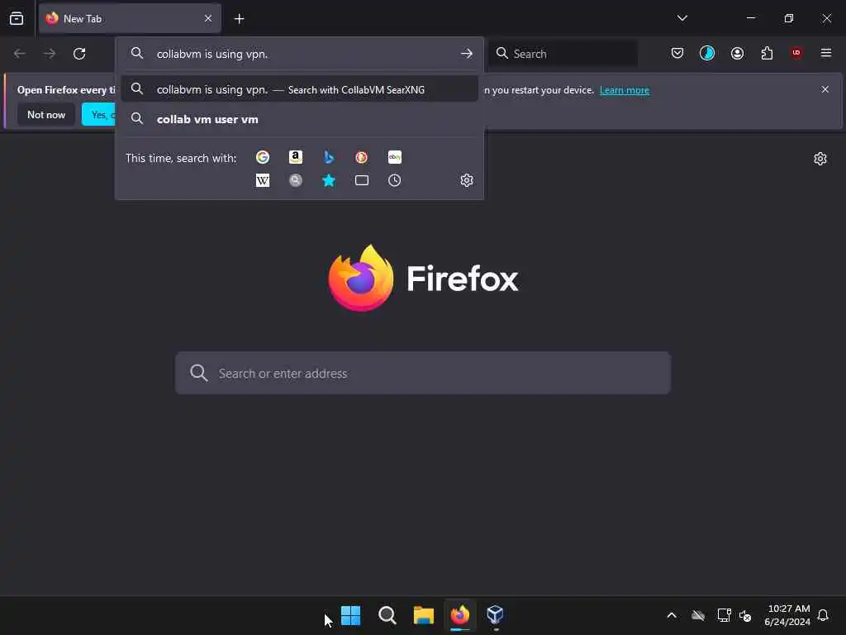Click Firefox icon in taskbar
Screen dimensions: 846x635
[459, 615]
